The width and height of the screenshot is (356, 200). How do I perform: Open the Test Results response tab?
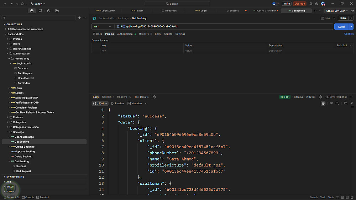(141, 97)
